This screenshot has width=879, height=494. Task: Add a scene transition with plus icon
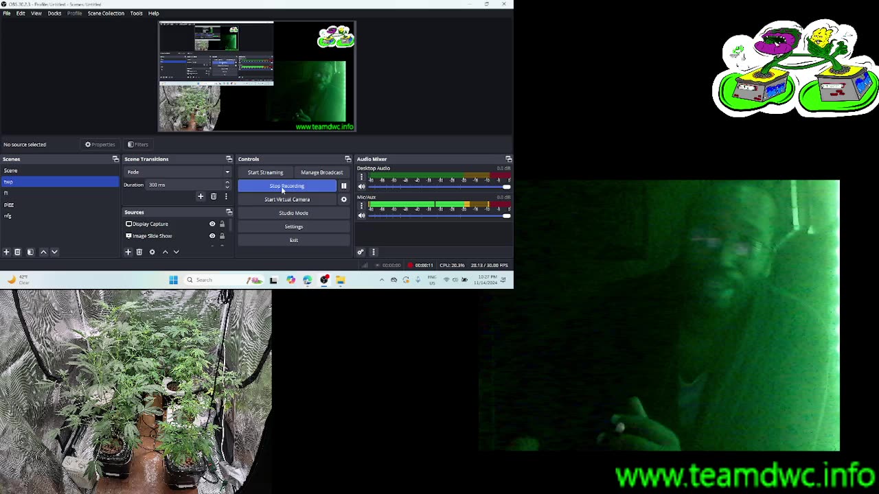201,196
